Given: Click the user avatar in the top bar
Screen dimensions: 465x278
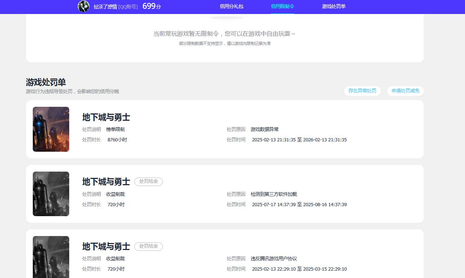Looking at the screenshot, I should pyautogui.click(x=84, y=7).
